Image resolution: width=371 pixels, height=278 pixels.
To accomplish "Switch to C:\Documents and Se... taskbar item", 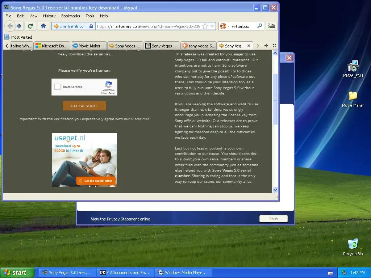I will (125, 273).
